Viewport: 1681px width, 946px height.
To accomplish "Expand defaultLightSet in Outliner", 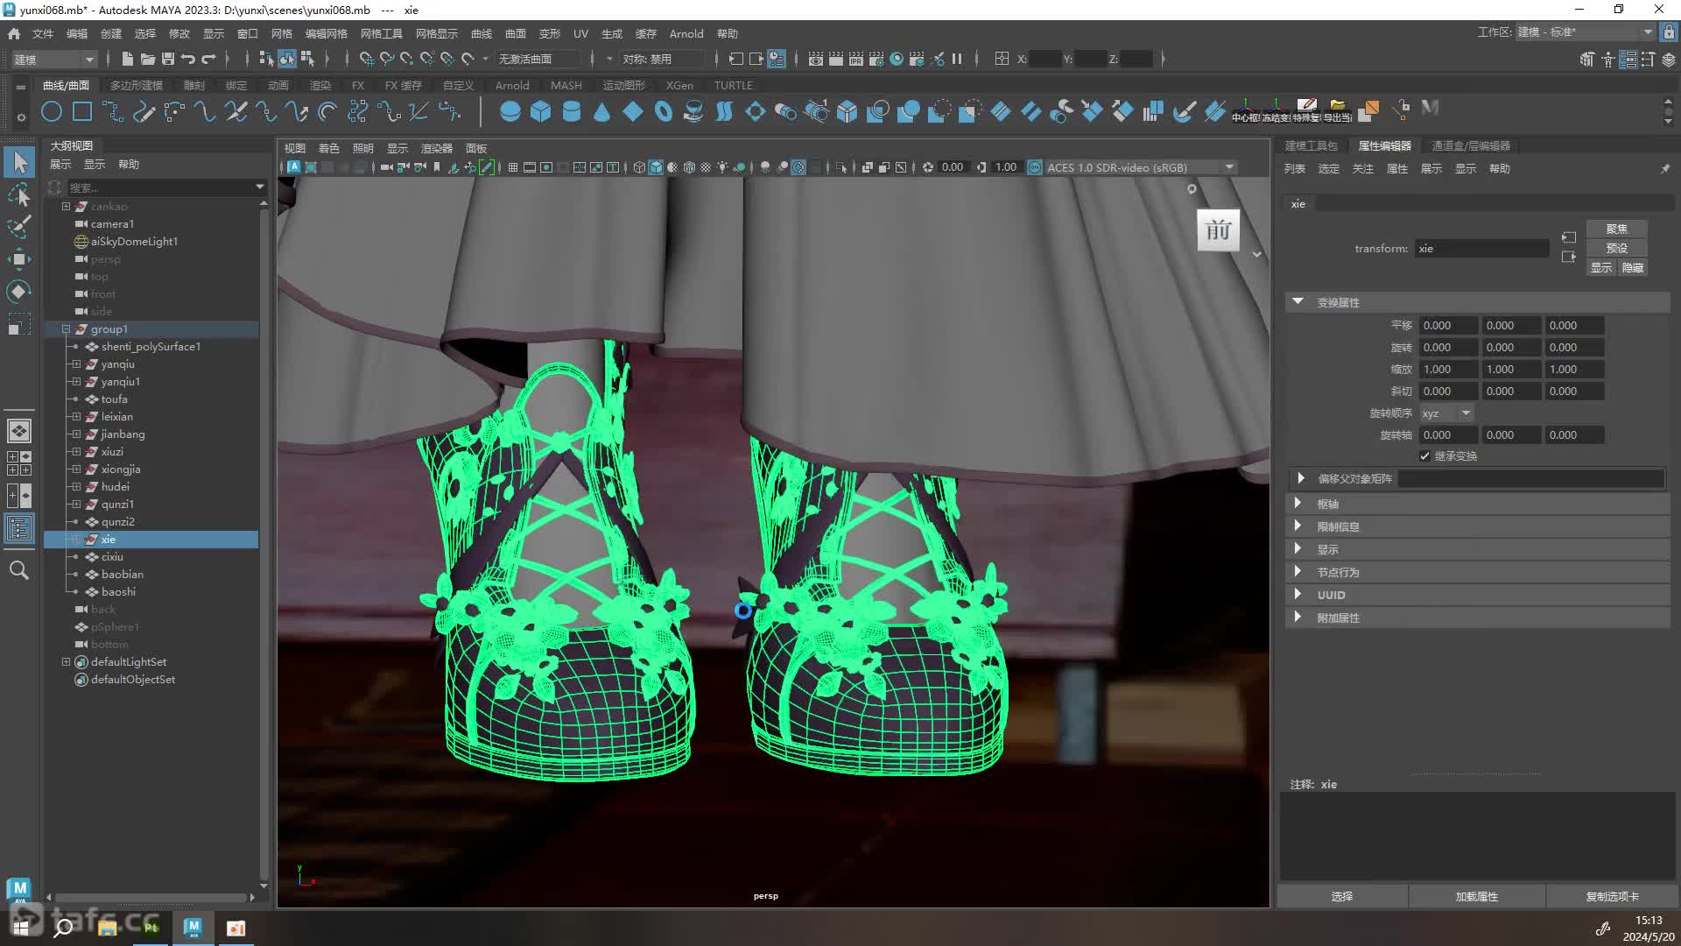I will pyautogui.click(x=66, y=662).
